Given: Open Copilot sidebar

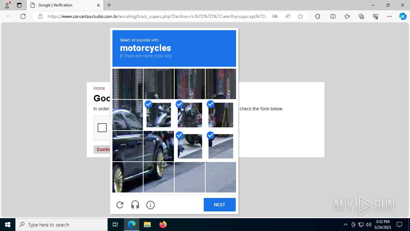Looking at the screenshot, I should [x=403, y=16].
